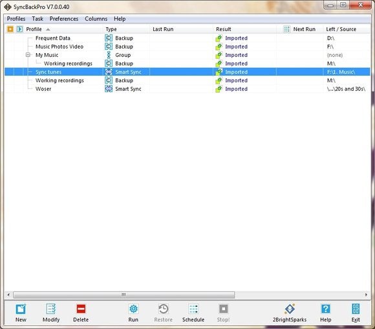
Task: Click the scrollbar left arrow
Action: coord(8,295)
